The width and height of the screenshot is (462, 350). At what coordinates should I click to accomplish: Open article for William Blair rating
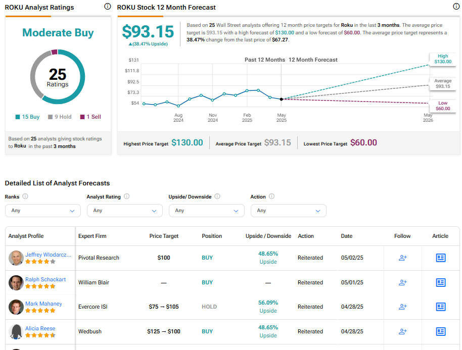(x=440, y=283)
